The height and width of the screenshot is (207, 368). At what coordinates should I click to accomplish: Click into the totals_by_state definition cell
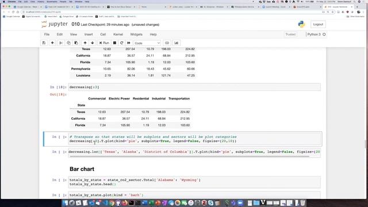(x=194, y=182)
